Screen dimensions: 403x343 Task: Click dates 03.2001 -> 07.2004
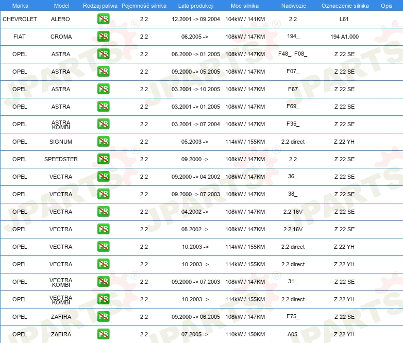(x=196, y=124)
